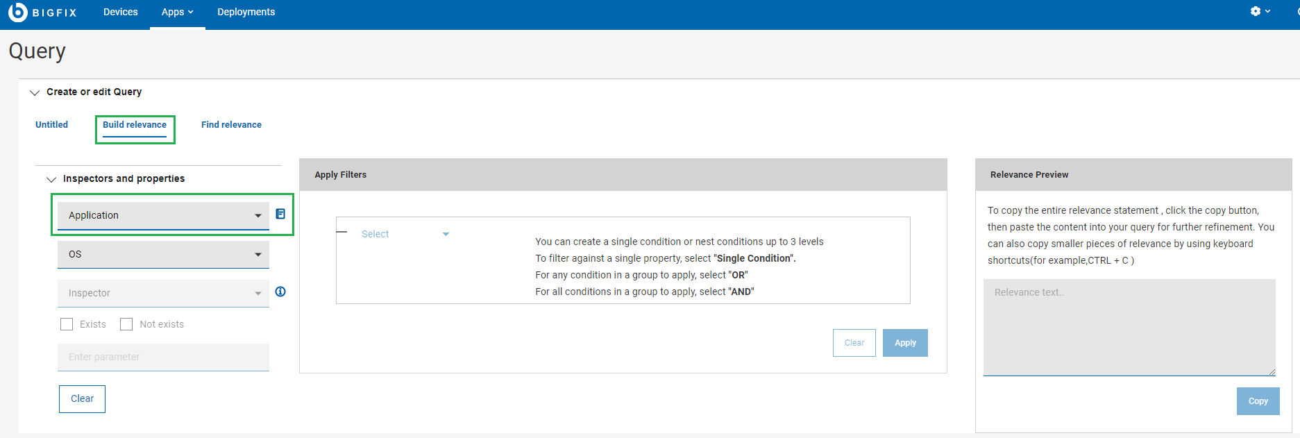Click the Relevance text area
1300x438 pixels.
(x=1129, y=327)
